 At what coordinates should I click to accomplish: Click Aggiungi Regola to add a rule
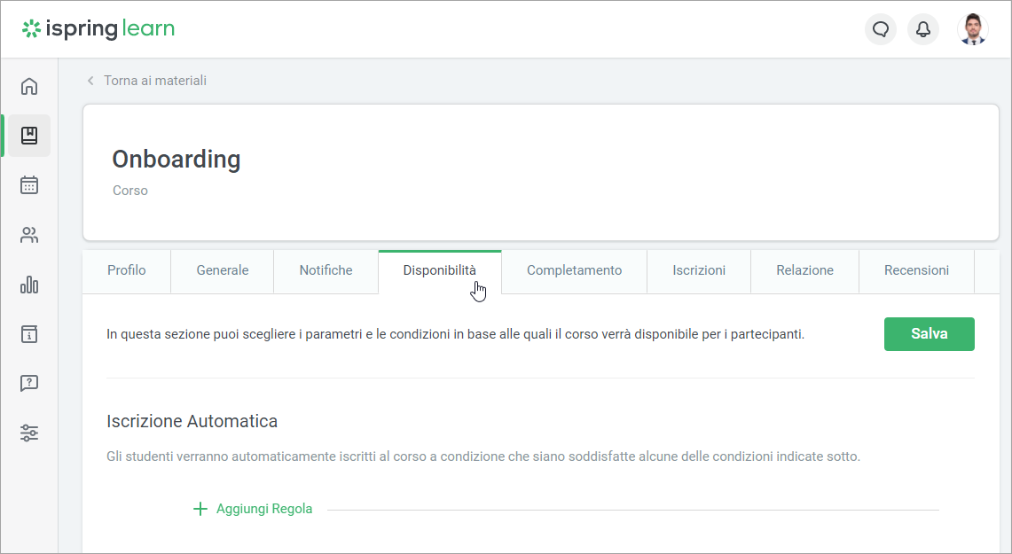point(254,509)
